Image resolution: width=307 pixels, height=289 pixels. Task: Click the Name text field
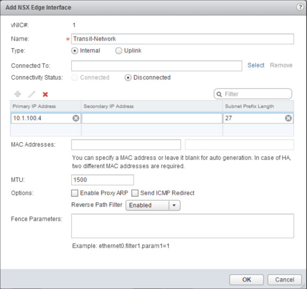(182, 39)
